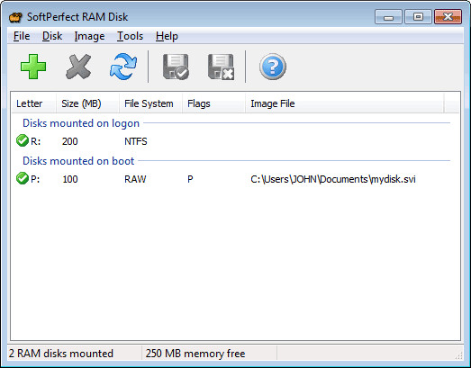This screenshot has width=471, height=368.
Task: Click the NTFS file system cell
Action: click(136, 141)
